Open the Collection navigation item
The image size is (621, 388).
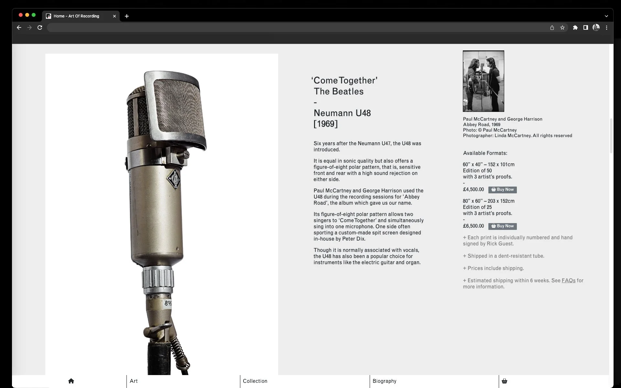(255, 381)
